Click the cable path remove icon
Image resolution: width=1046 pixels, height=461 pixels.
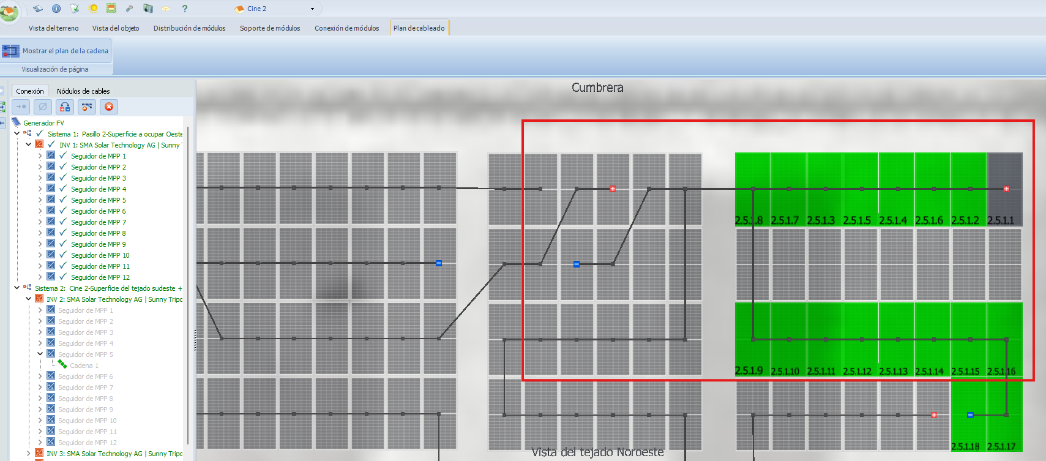(x=87, y=107)
